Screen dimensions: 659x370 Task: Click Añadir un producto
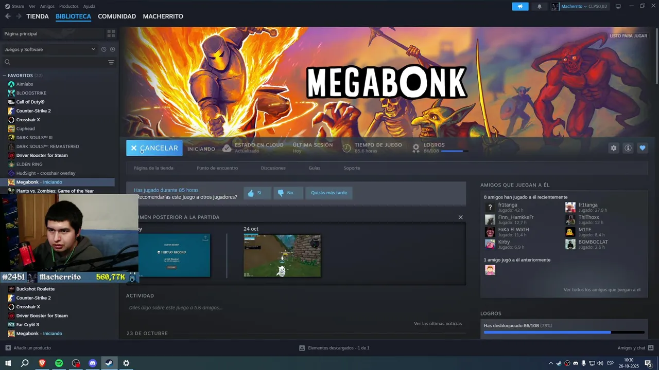28,348
